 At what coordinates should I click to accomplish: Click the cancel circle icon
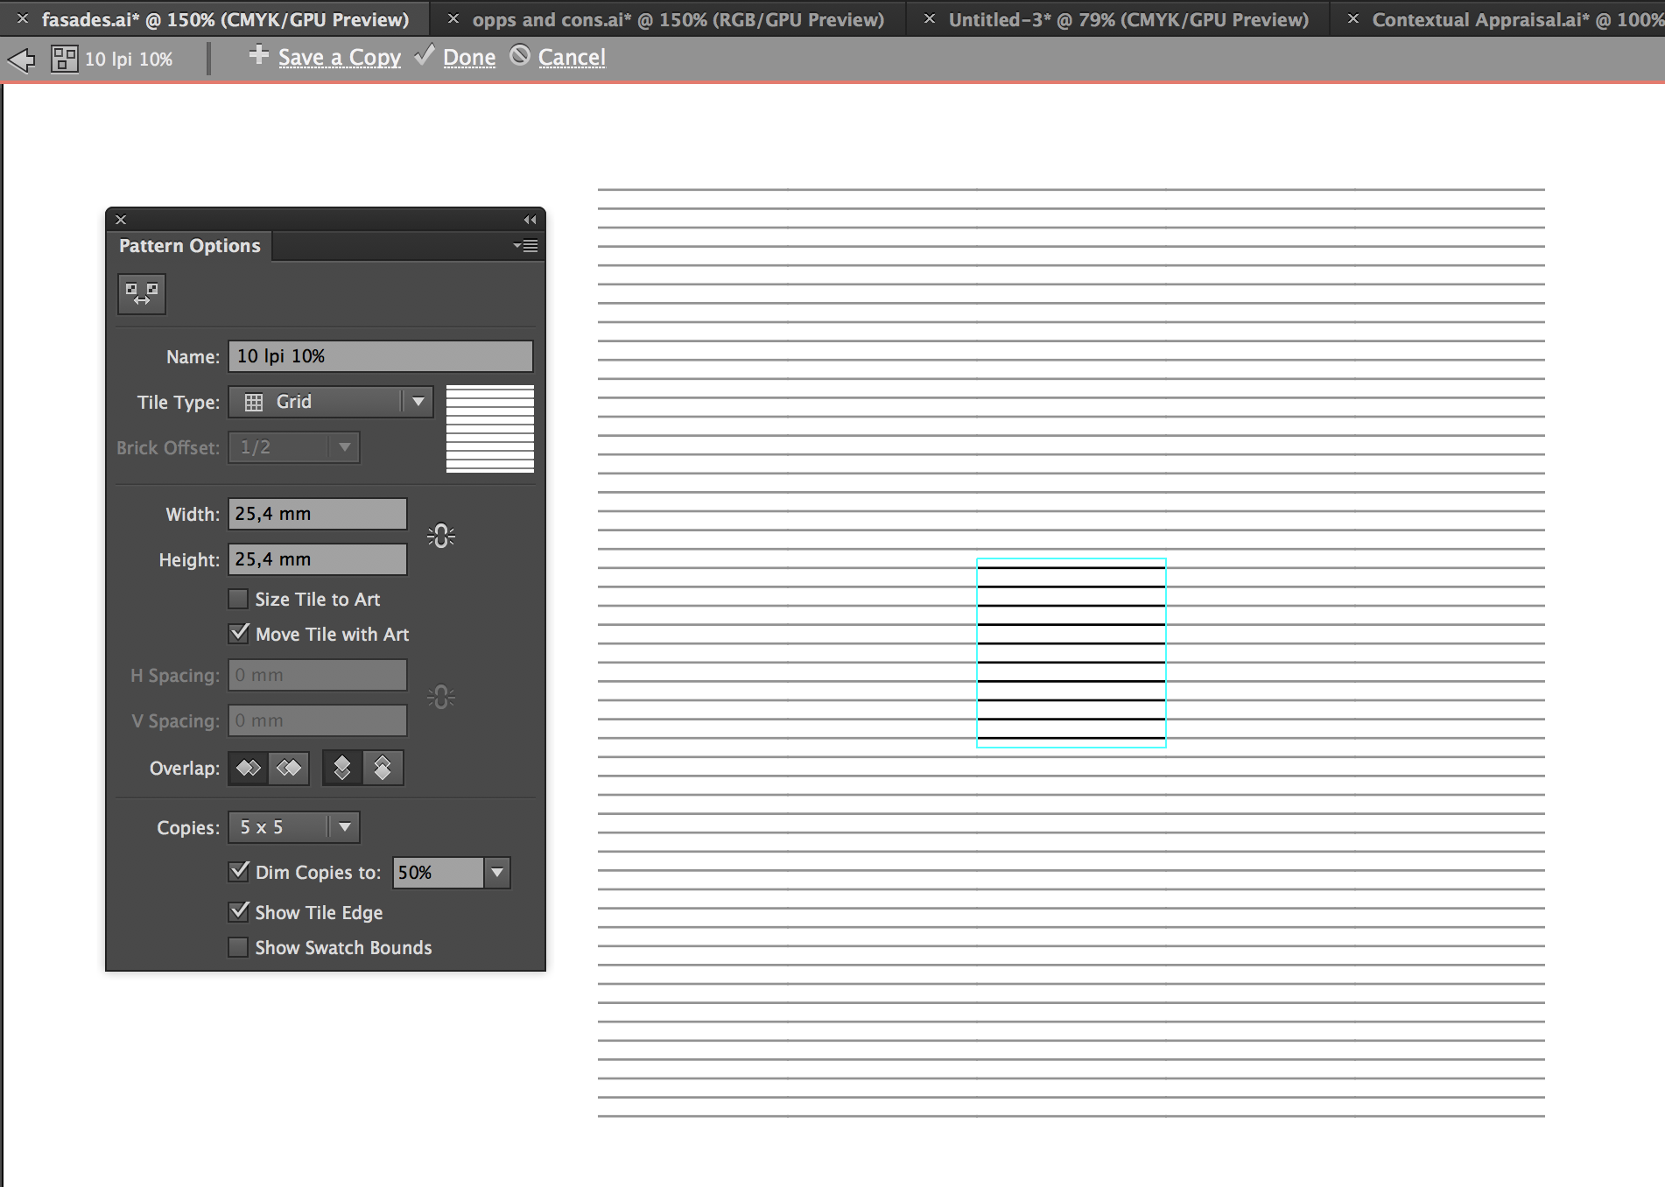pyautogui.click(x=520, y=55)
